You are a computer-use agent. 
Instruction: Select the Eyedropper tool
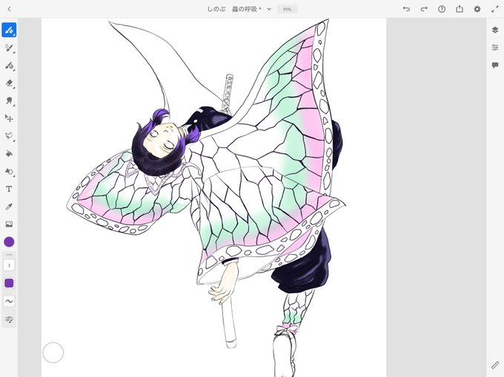(9, 207)
